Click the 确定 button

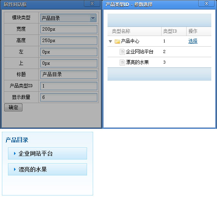click(13, 107)
